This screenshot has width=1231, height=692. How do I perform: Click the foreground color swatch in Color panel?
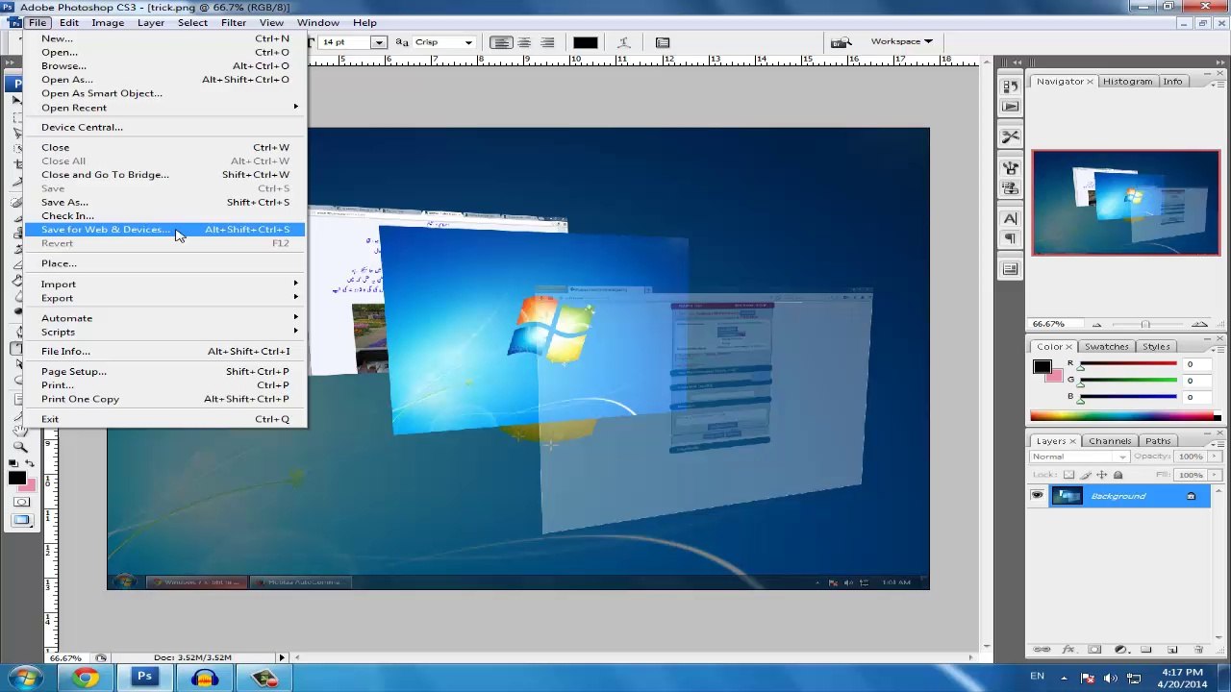pyautogui.click(x=1042, y=366)
